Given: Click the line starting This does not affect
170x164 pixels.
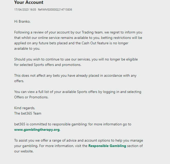Looking at the screenshot, I should click(x=75, y=75).
